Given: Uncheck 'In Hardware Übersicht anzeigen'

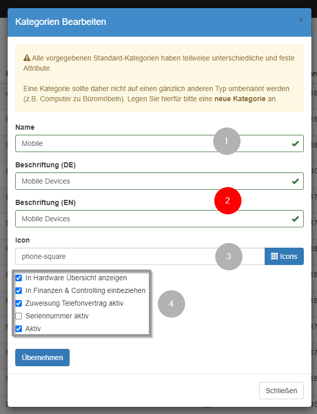Looking at the screenshot, I should pyautogui.click(x=19, y=278).
